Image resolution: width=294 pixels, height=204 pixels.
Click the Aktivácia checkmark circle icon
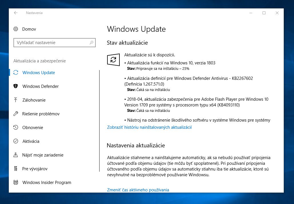pos(16,141)
